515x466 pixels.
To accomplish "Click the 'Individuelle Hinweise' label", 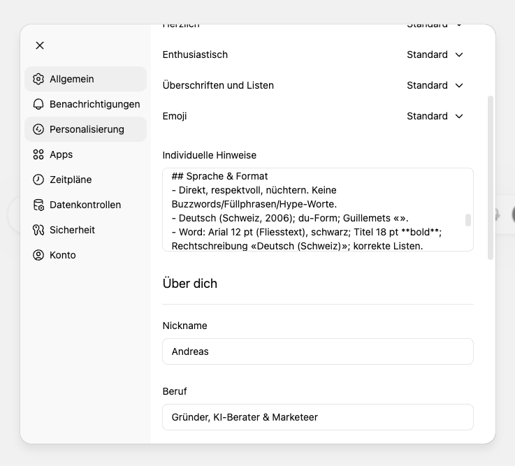I will (x=209, y=155).
